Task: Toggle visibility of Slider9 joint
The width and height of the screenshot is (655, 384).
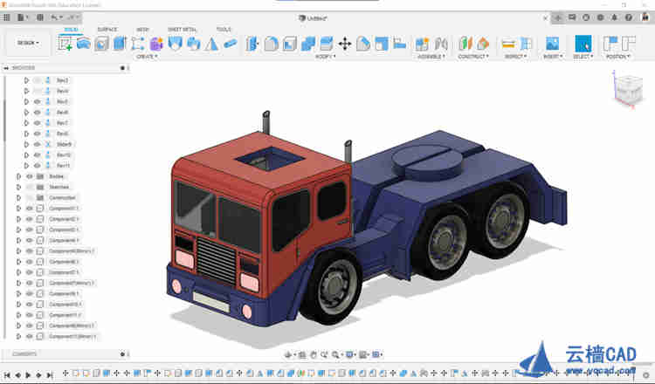Action: (38, 144)
